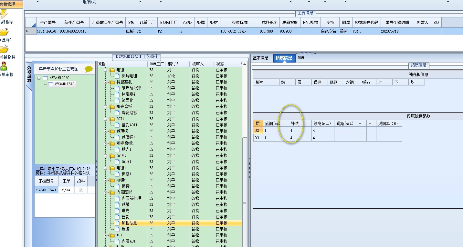Collapse the AOI1 process group

(106, 119)
